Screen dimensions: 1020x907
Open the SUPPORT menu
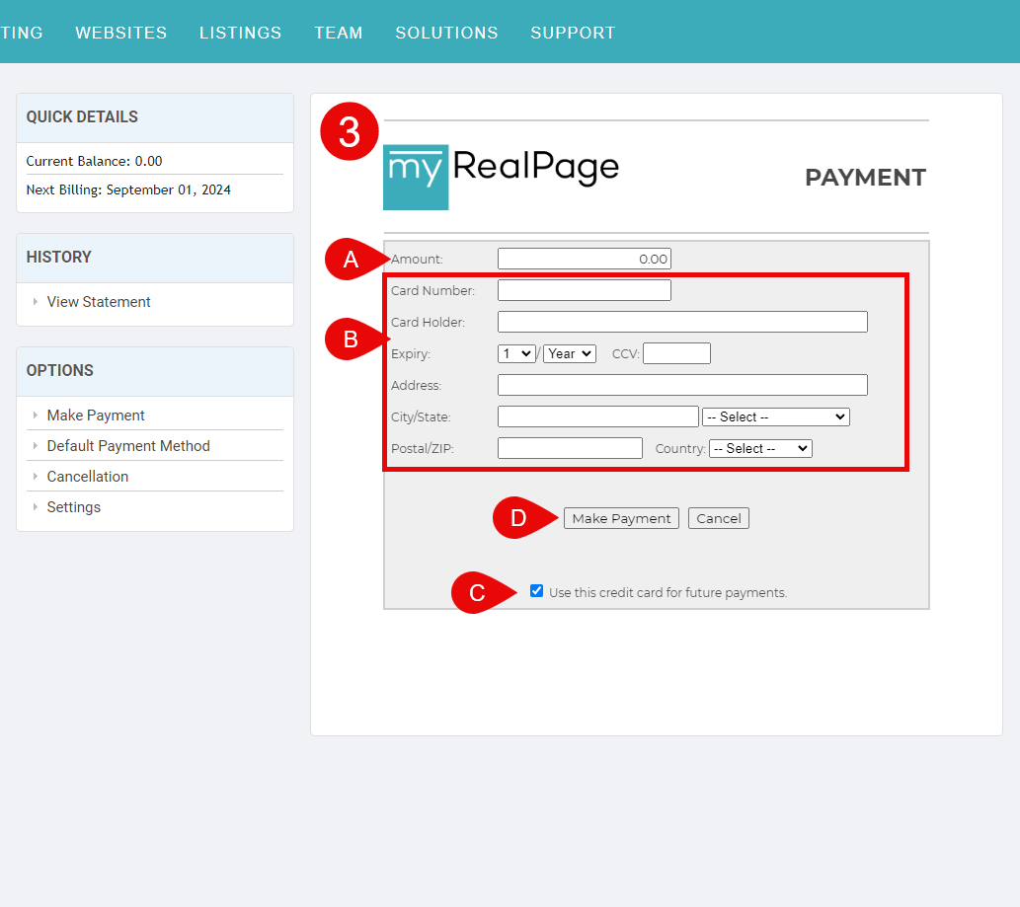click(x=573, y=33)
